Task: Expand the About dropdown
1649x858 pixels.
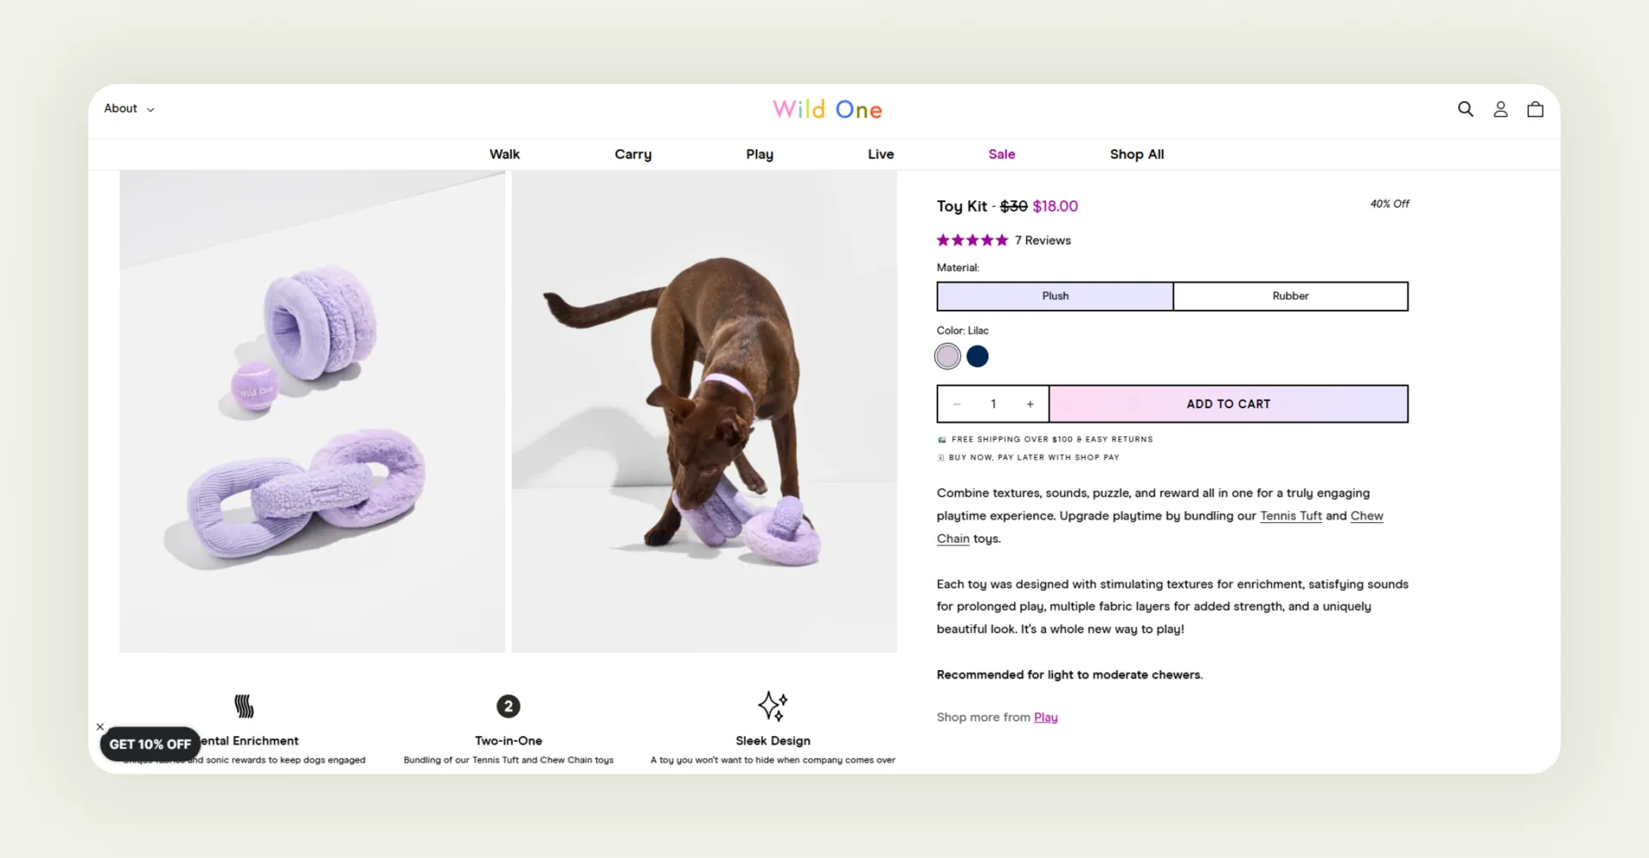Action: [128, 109]
